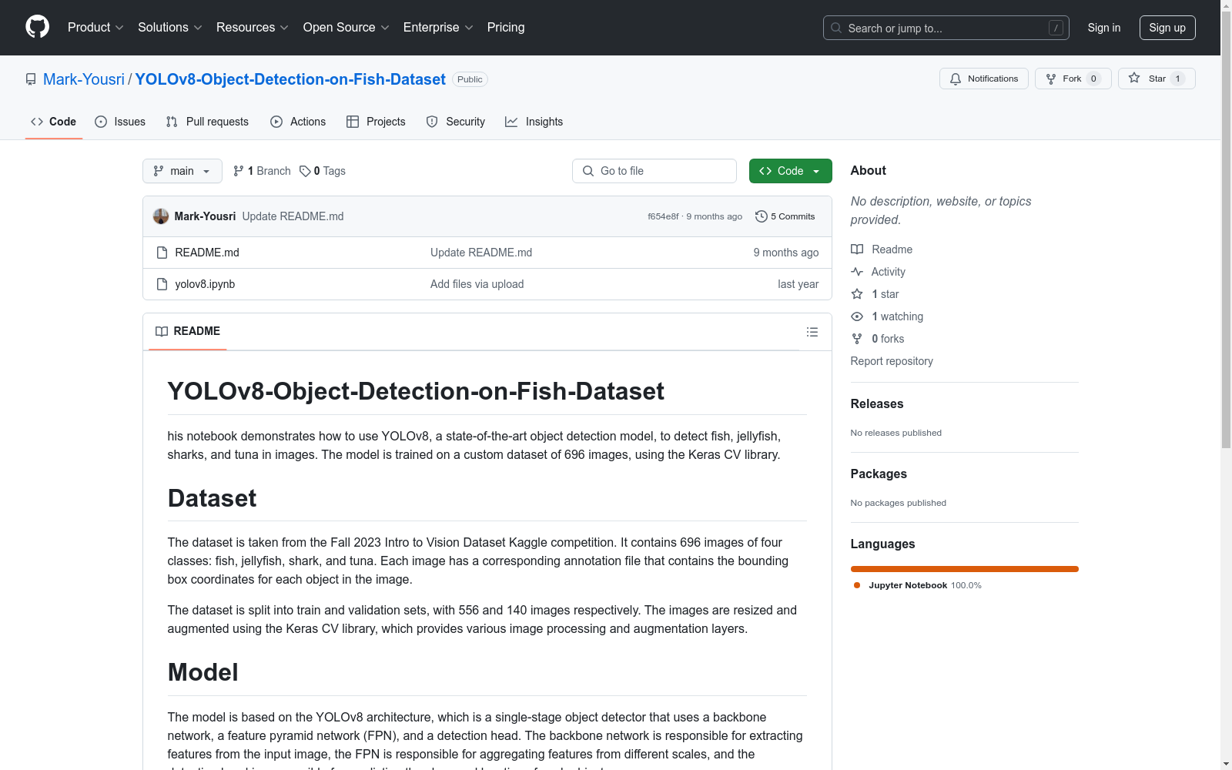The image size is (1232, 770).
Task: Open the Mark-Yousri owner profile link
Action: (x=84, y=79)
